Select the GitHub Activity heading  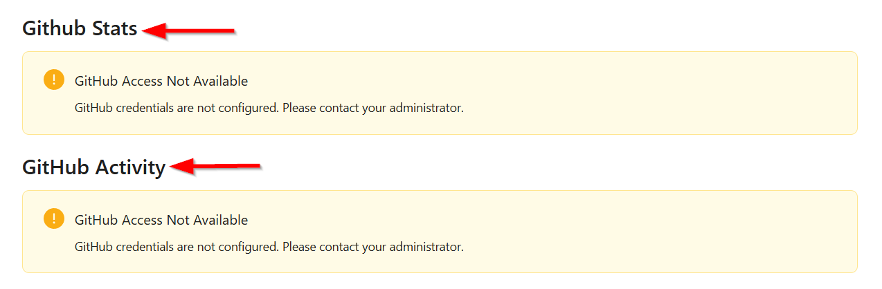(x=94, y=167)
